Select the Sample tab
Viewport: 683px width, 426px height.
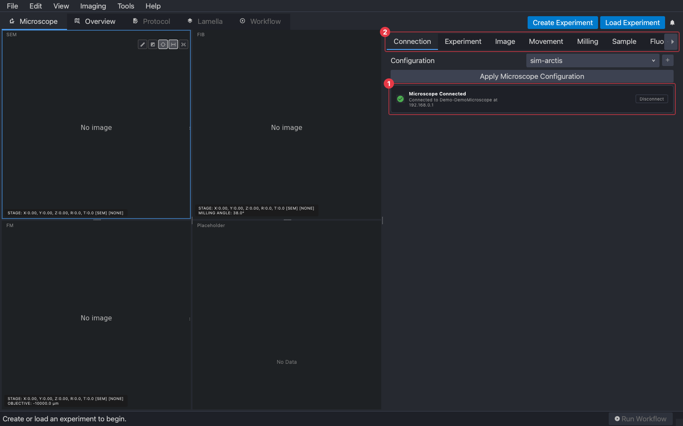[x=624, y=41]
